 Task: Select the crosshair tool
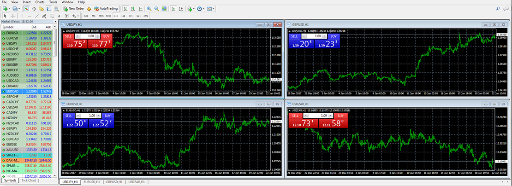click(x=13, y=16)
